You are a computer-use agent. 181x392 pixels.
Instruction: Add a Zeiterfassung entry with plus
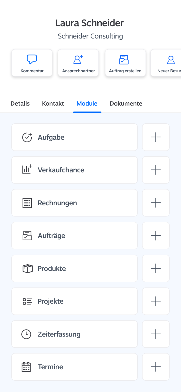156,334
